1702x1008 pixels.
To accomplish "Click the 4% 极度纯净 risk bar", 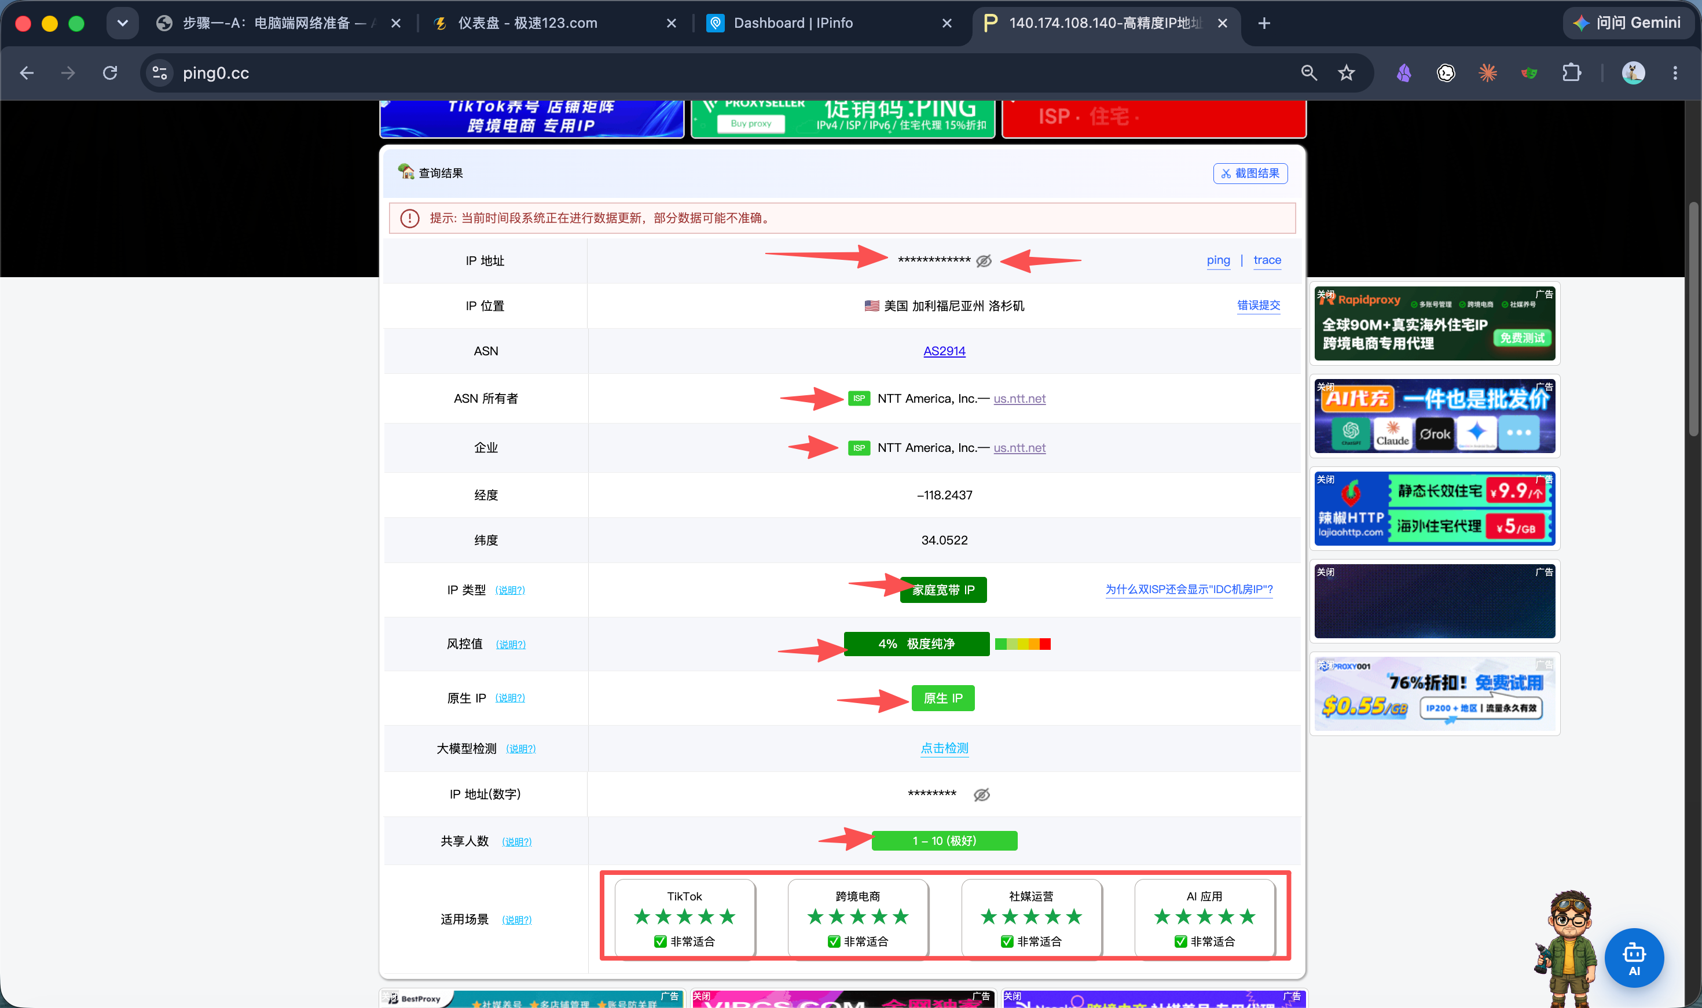I will pyautogui.click(x=916, y=644).
